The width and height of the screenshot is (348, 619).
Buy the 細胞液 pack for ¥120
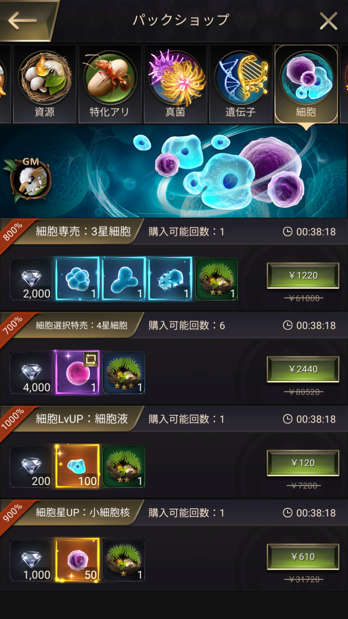pyautogui.click(x=303, y=463)
